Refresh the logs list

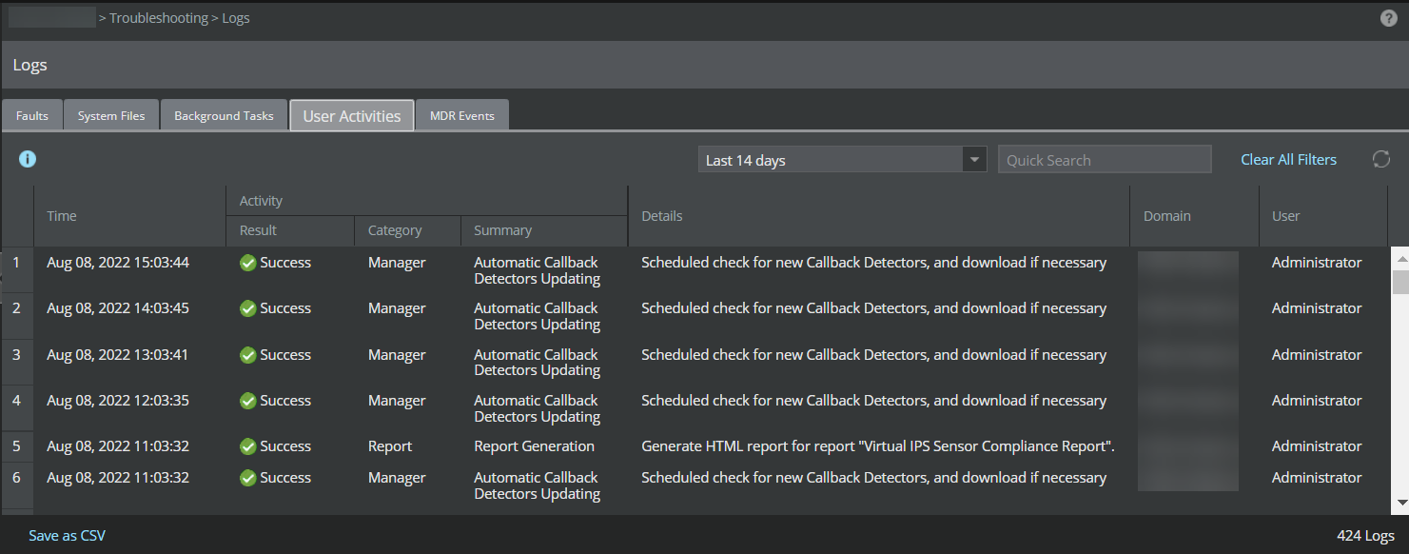1381,160
